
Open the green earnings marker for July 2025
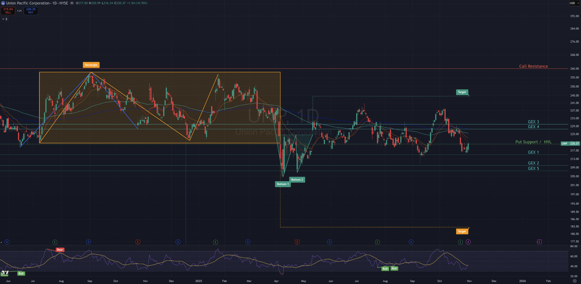(377, 242)
